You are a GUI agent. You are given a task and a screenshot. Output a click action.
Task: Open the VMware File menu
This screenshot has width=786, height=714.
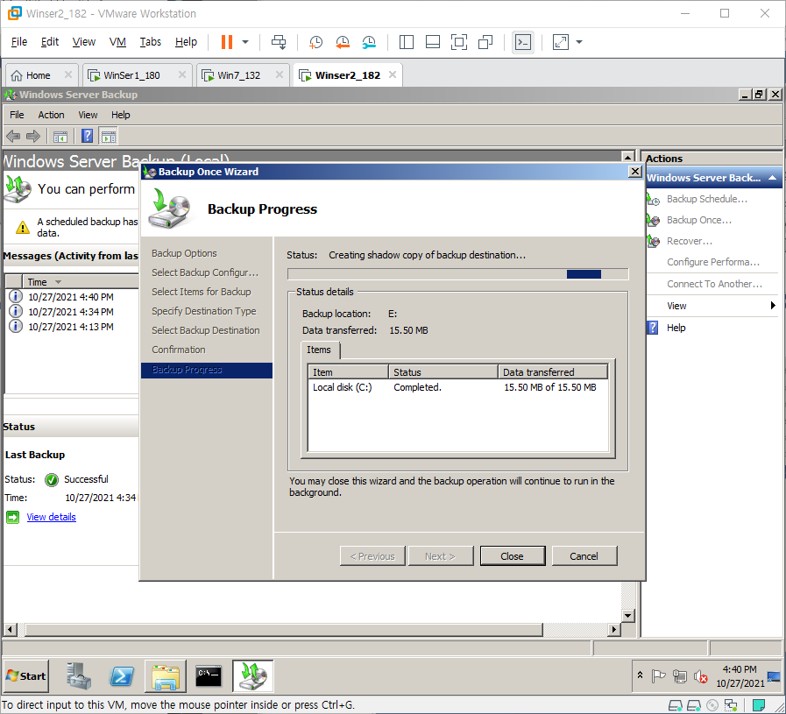pyautogui.click(x=19, y=41)
